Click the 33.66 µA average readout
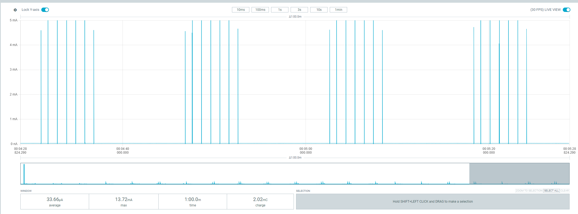The height and width of the screenshot is (214, 578). click(55, 202)
